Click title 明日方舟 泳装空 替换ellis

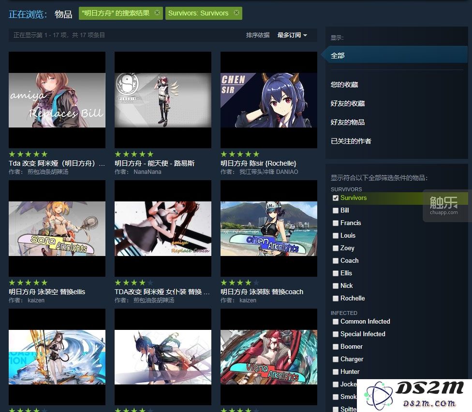[x=47, y=292]
